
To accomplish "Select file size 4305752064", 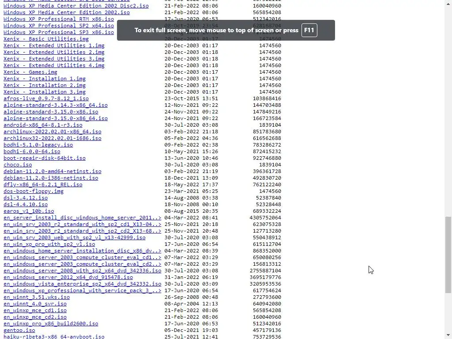I will pyautogui.click(x=265, y=218).
